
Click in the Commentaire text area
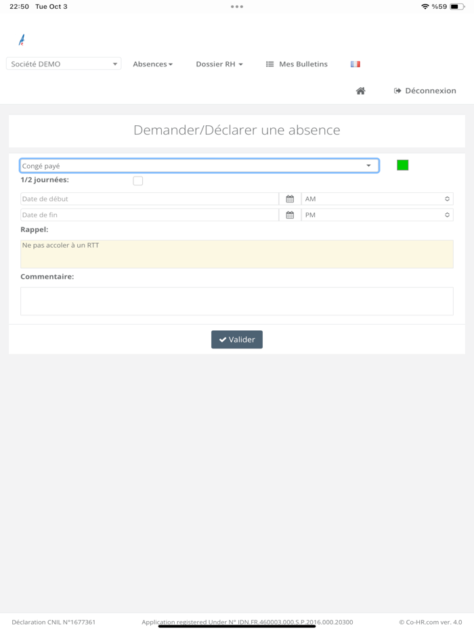tap(237, 301)
